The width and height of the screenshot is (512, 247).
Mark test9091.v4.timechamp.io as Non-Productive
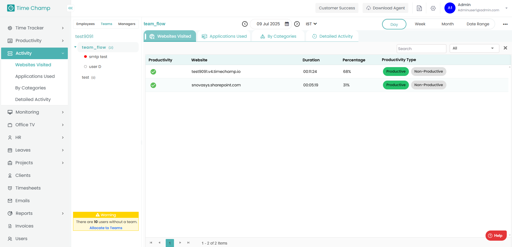point(428,72)
